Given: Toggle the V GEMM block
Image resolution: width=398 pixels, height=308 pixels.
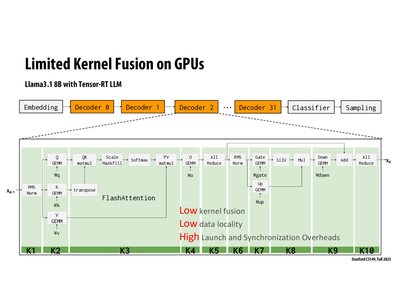Looking at the screenshot, I should [x=57, y=218].
